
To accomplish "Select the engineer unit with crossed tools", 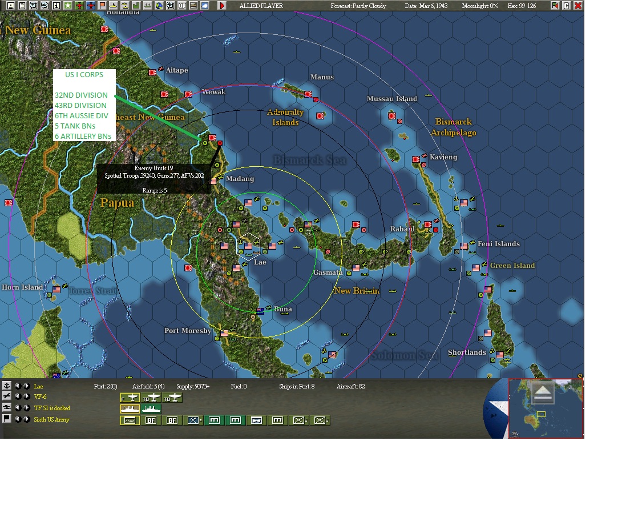I will click(193, 420).
